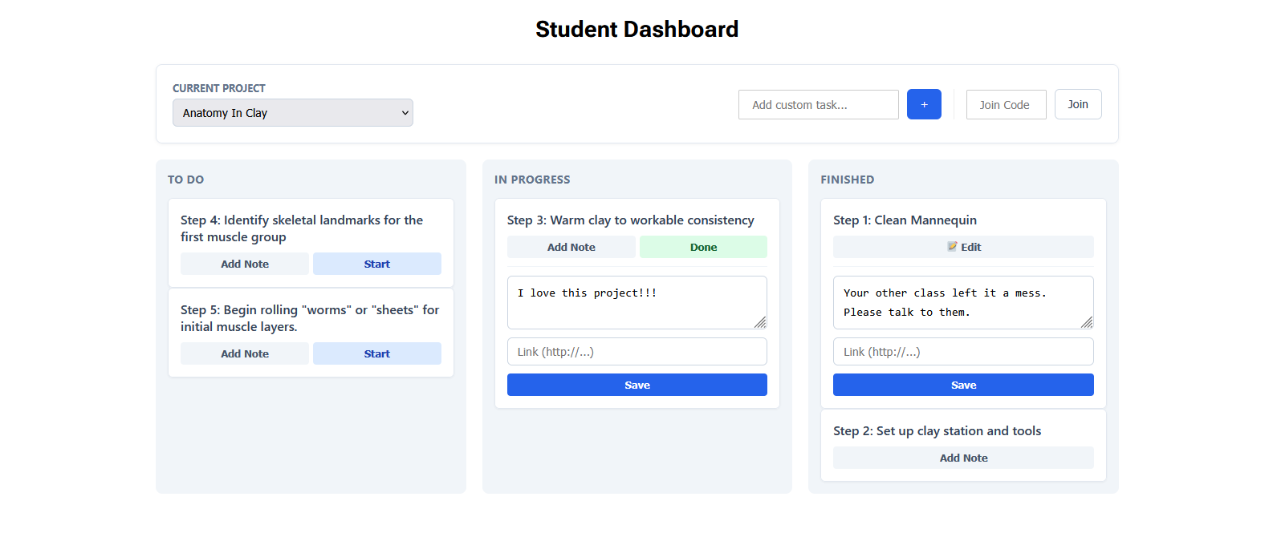Open the Current Project dropdown showing Anatomy In Clay
This screenshot has width=1269, height=545.
292,113
